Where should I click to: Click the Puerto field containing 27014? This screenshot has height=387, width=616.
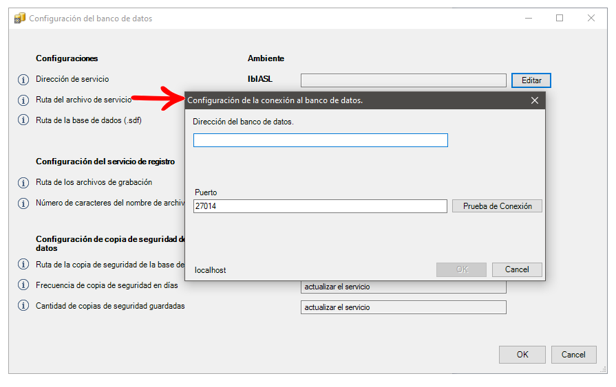[x=320, y=206]
